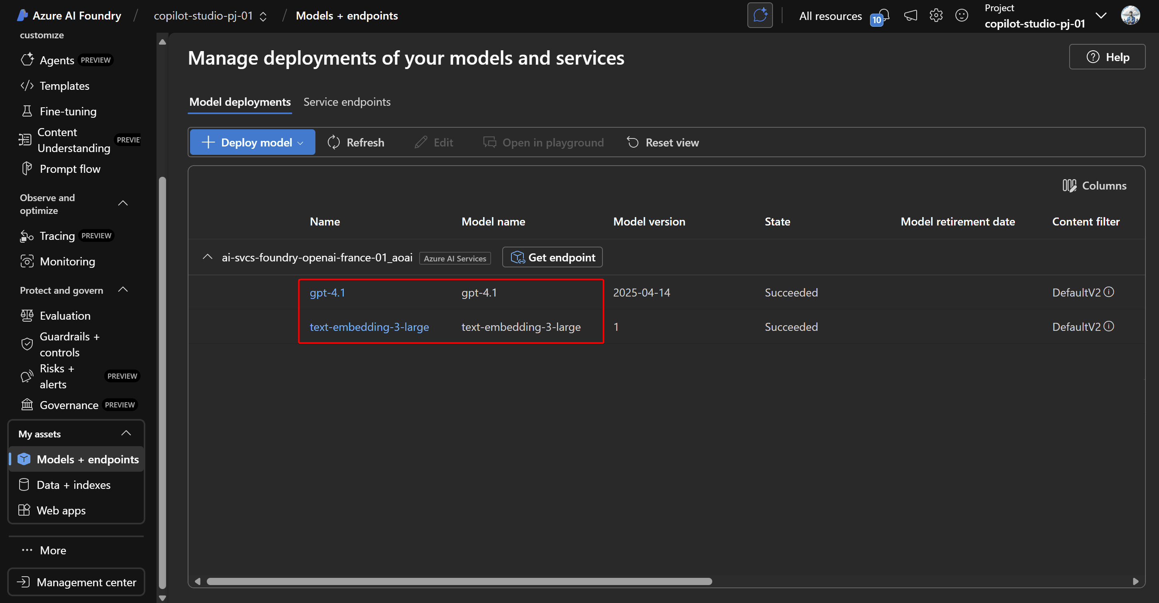Open Prompt flow icon
This screenshot has height=603, width=1159.
coord(27,169)
